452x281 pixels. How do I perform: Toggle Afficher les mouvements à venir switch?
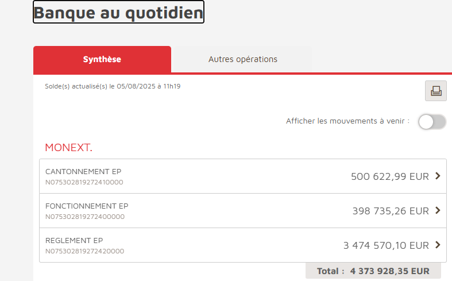pyautogui.click(x=432, y=121)
